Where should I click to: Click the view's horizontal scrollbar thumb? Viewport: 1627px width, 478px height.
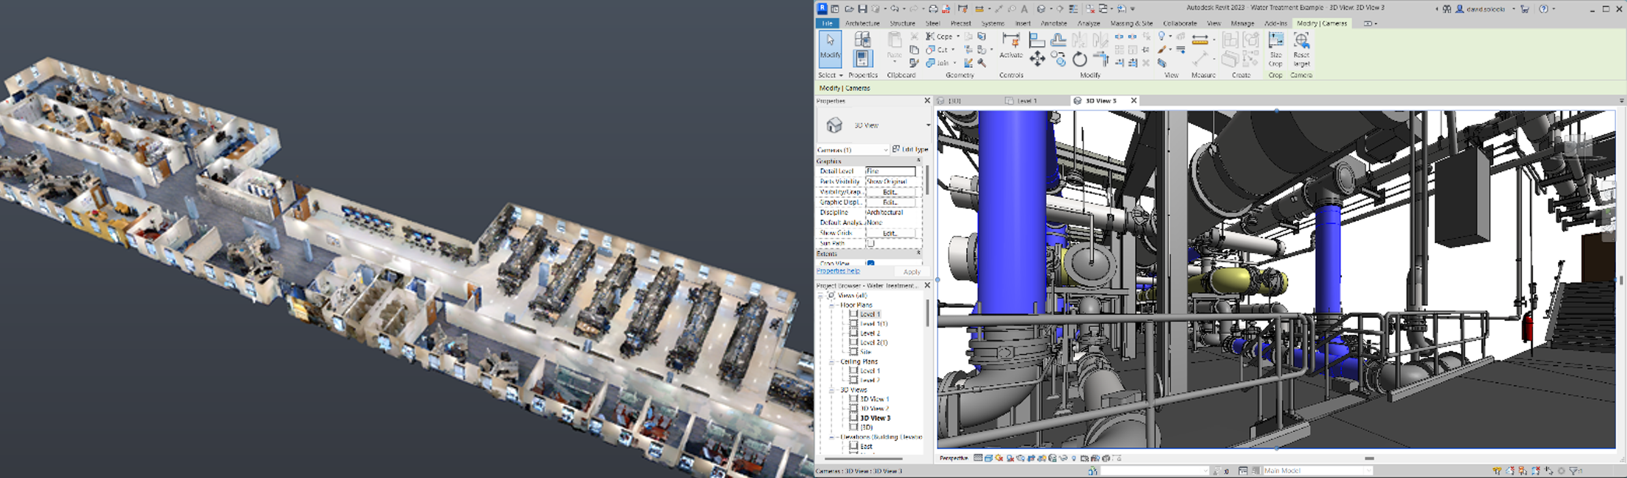1369,458
